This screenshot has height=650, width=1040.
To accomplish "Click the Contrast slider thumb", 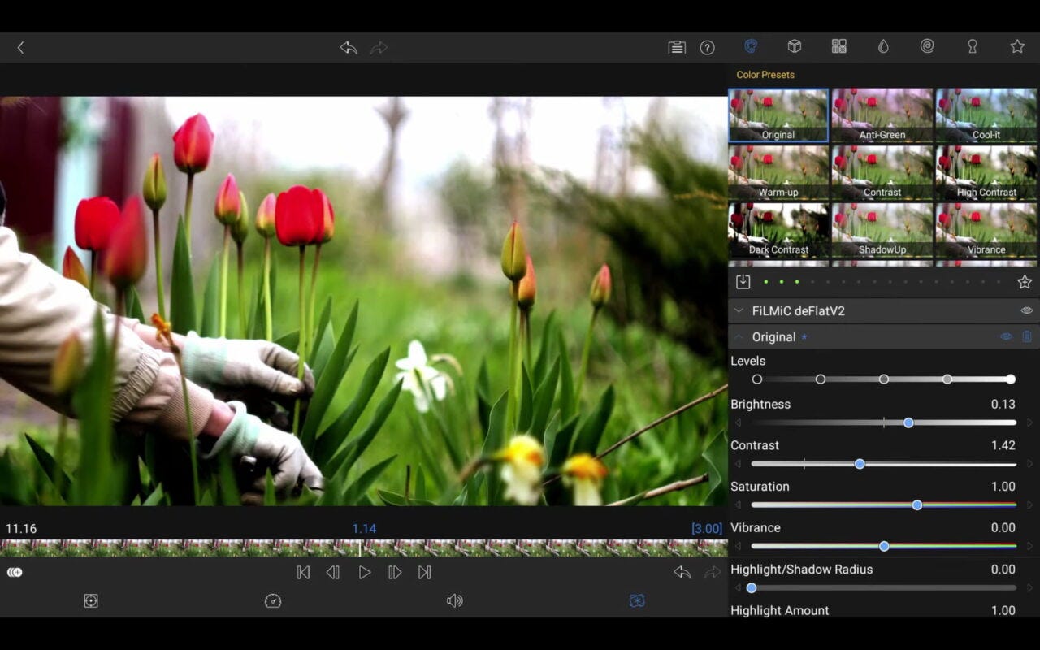I will pyautogui.click(x=860, y=464).
